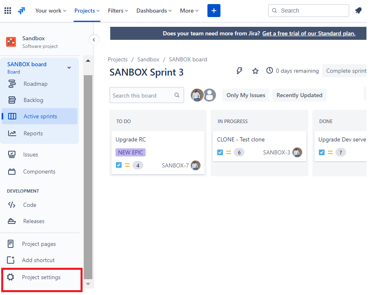This screenshot has width=375, height=295.
Task: Click task type checkbox on SANBOX-7 card
Action: pos(119,165)
